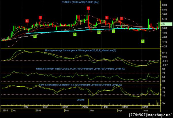This screenshot has height=118, width=173.
Task: Click the topmost S sell marker near 20/02
Action: coord(88,8)
